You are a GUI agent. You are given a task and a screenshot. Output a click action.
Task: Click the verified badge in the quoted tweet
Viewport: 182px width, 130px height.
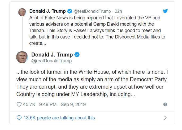(70, 11)
